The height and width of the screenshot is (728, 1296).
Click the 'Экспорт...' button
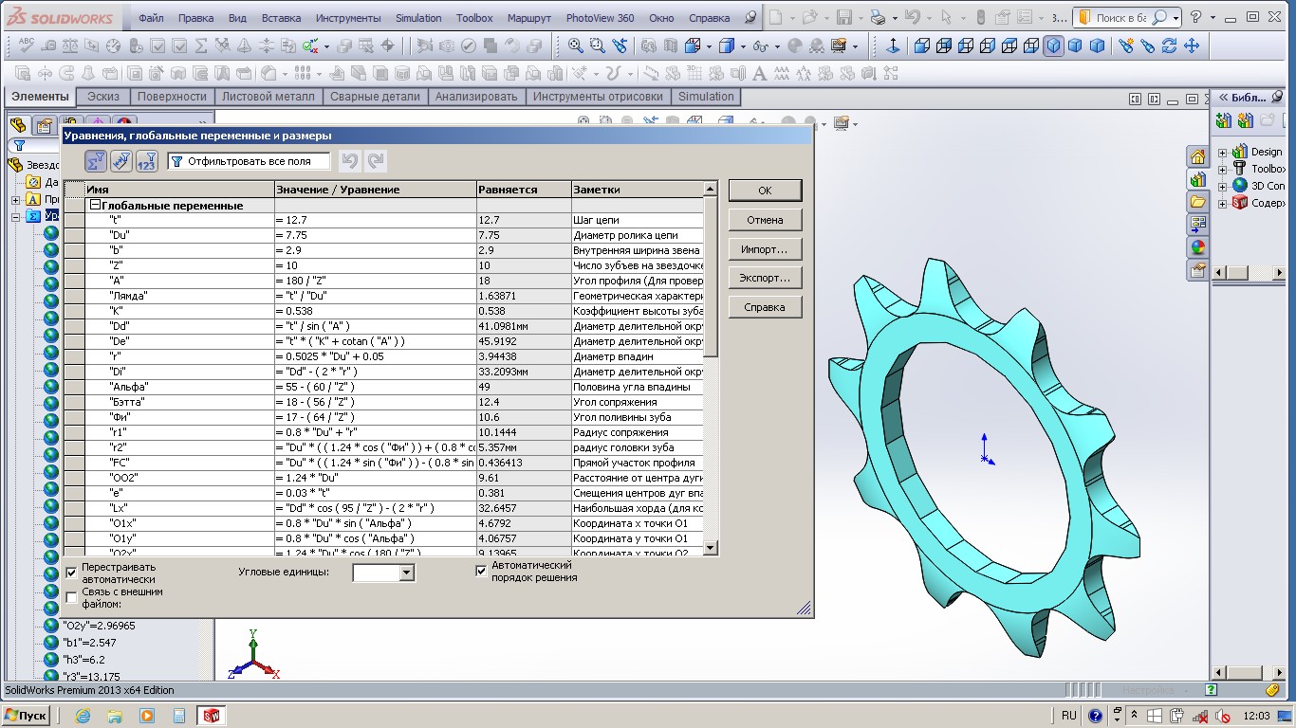click(765, 278)
